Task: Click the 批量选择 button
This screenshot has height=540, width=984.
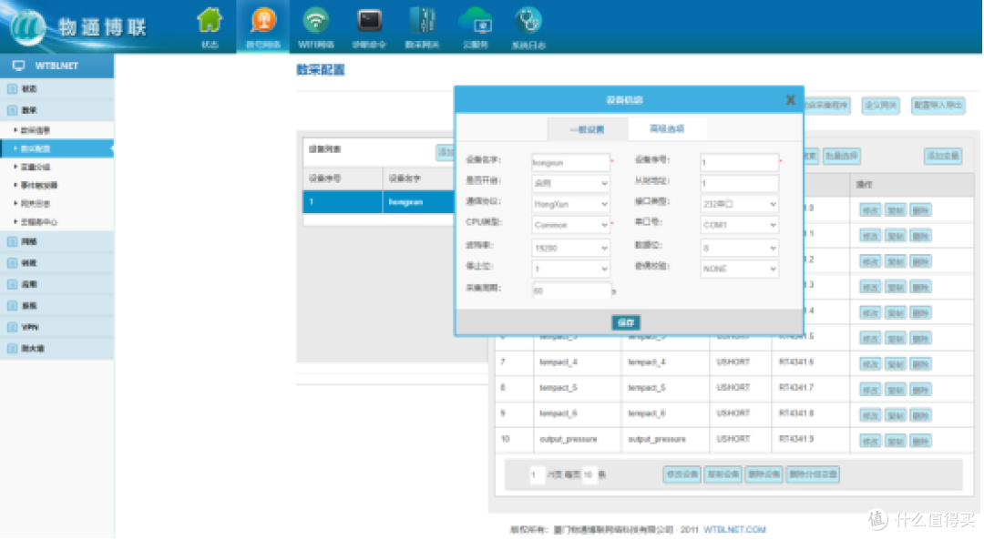Action: pyautogui.click(x=842, y=156)
